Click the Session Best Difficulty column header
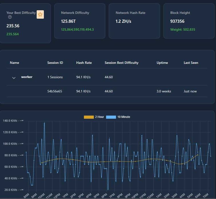216x199 pixels. click(x=121, y=63)
